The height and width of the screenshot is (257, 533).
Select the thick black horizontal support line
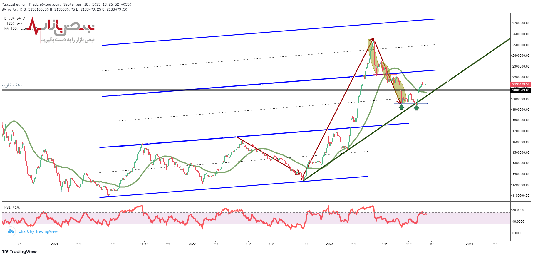point(256,90)
